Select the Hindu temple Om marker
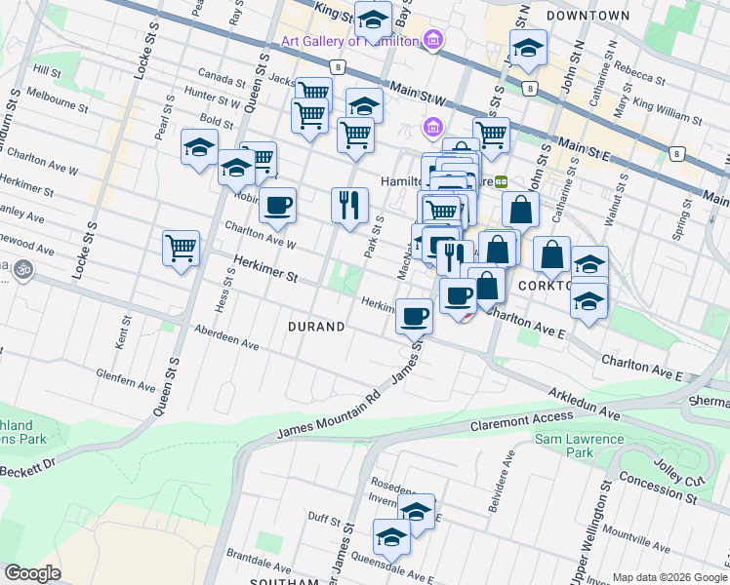 [x=23, y=270]
